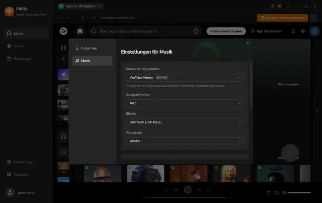Click App installieren link

[x=266, y=31]
